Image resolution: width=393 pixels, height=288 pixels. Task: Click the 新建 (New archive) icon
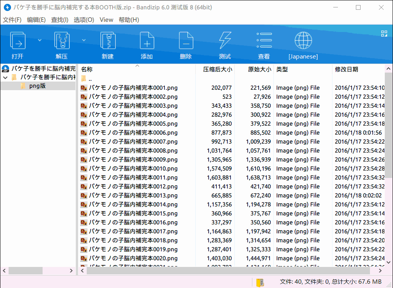(108, 41)
